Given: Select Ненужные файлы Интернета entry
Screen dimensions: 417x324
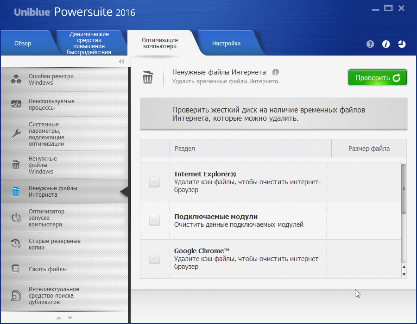Looking at the screenshot, I should pyautogui.click(x=64, y=192).
